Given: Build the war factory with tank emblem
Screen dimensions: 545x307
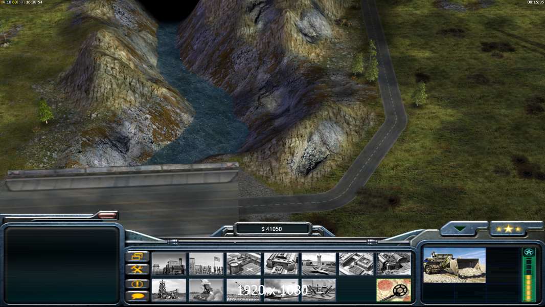Looking at the screenshot, I should [x=281, y=264].
